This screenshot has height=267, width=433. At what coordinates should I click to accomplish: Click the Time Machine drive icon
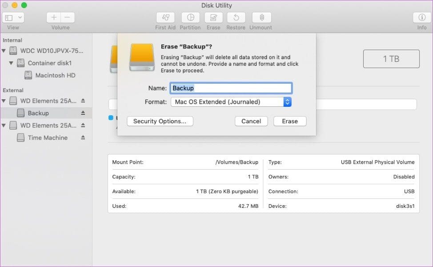21,138
